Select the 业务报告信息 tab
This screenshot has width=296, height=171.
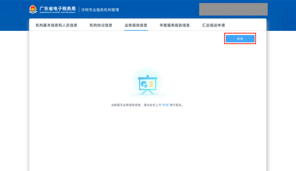[136, 25]
